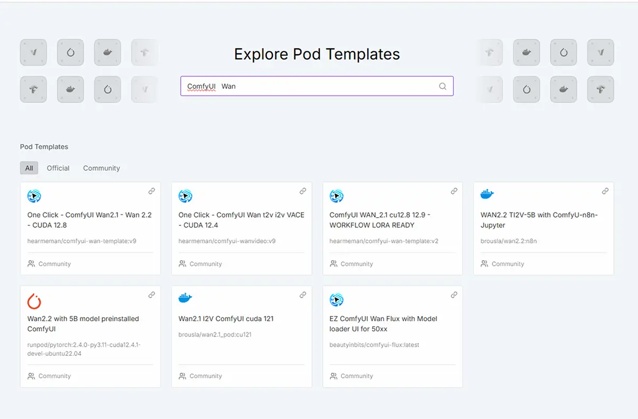
Task: Copy link for One Click Wan2.1 CUDA 12.8 card
Action: click(x=152, y=191)
